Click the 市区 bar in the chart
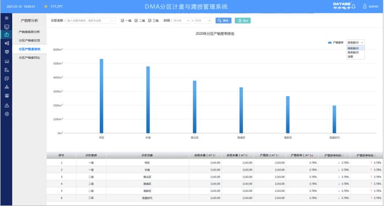384x206 pixels. 101,96
